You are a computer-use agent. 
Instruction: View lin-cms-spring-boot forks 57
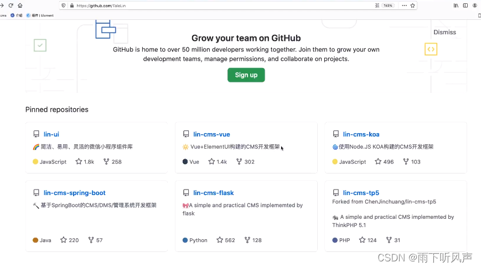click(95, 240)
